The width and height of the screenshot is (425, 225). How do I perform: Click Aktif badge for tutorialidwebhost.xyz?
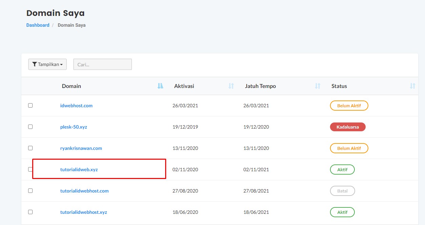pyautogui.click(x=342, y=212)
